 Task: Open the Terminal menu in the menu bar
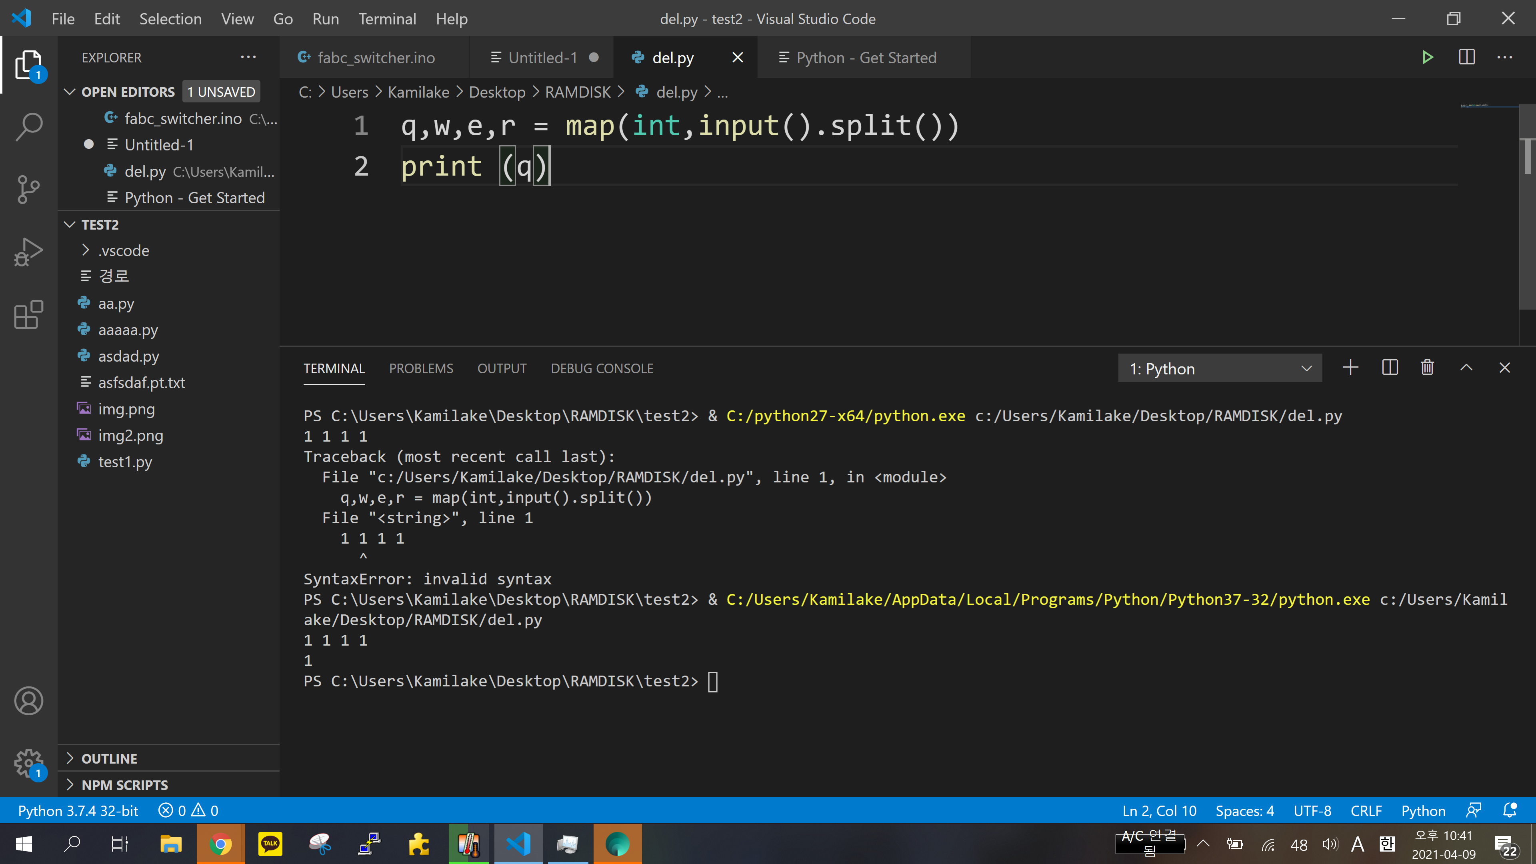(387, 19)
